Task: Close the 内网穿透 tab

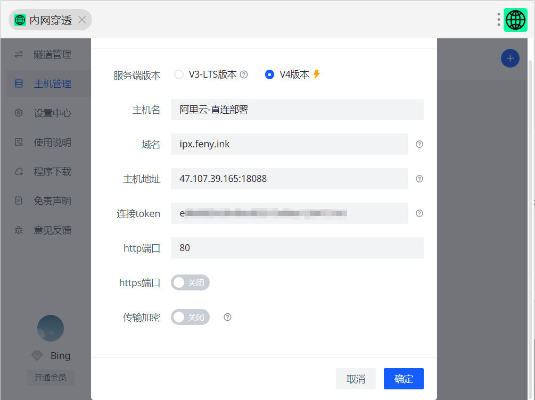Action: tap(82, 20)
